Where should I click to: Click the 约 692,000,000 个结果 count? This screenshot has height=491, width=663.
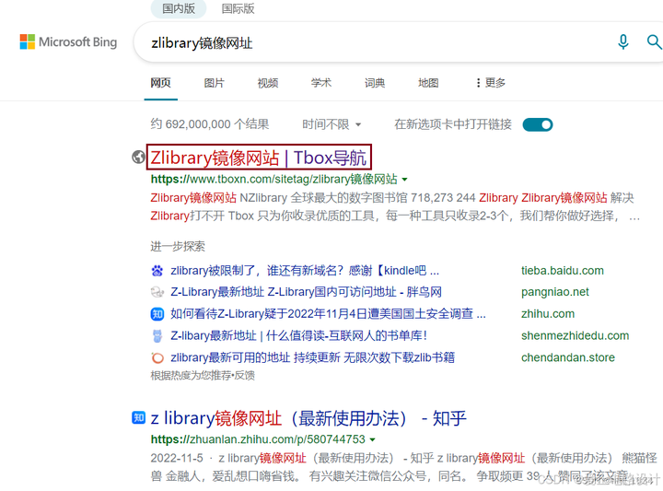(x=210, y=124)
